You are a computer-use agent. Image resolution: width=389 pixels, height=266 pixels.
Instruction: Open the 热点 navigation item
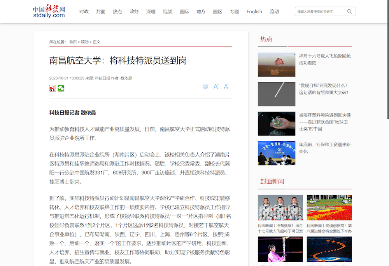click(117, 12)
